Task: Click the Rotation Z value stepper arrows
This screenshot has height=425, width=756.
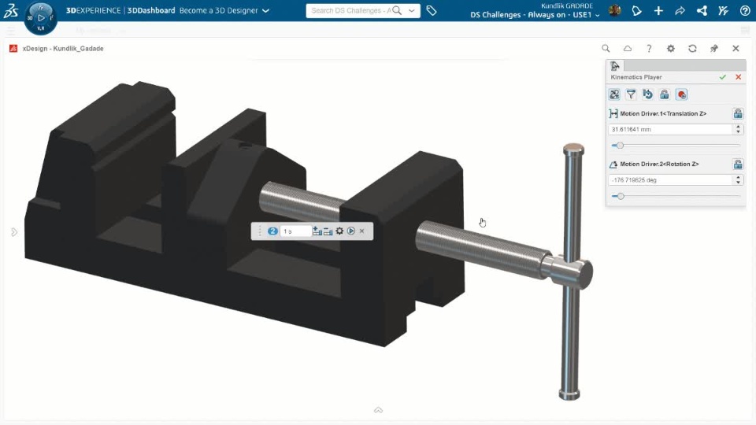Action: tap(738, 179)
